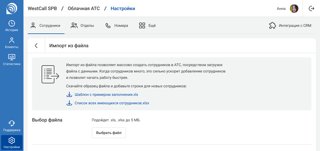The width and height of the screenshot is (320, 151).
Task: Open Поддержка in the sidebar
Action: [x=12, y=126]
